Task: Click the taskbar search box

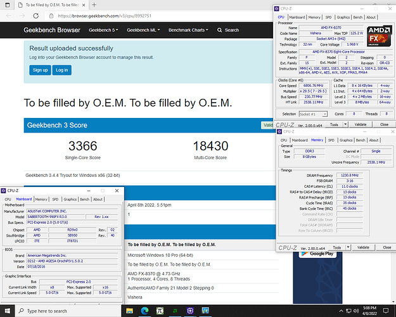Action: (68, 311)
